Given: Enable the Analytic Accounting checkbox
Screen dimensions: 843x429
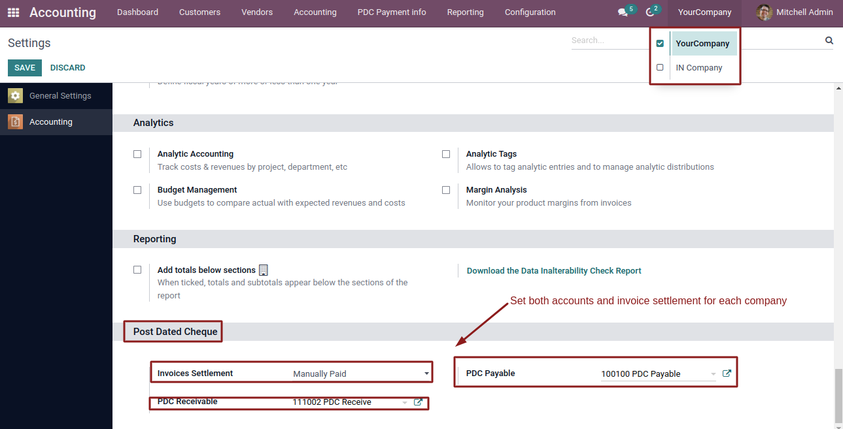Looking at the screenshot, I should coord(137,154).
